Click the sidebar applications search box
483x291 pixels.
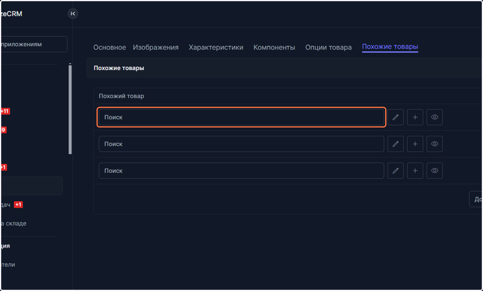[x=34, y=44]
